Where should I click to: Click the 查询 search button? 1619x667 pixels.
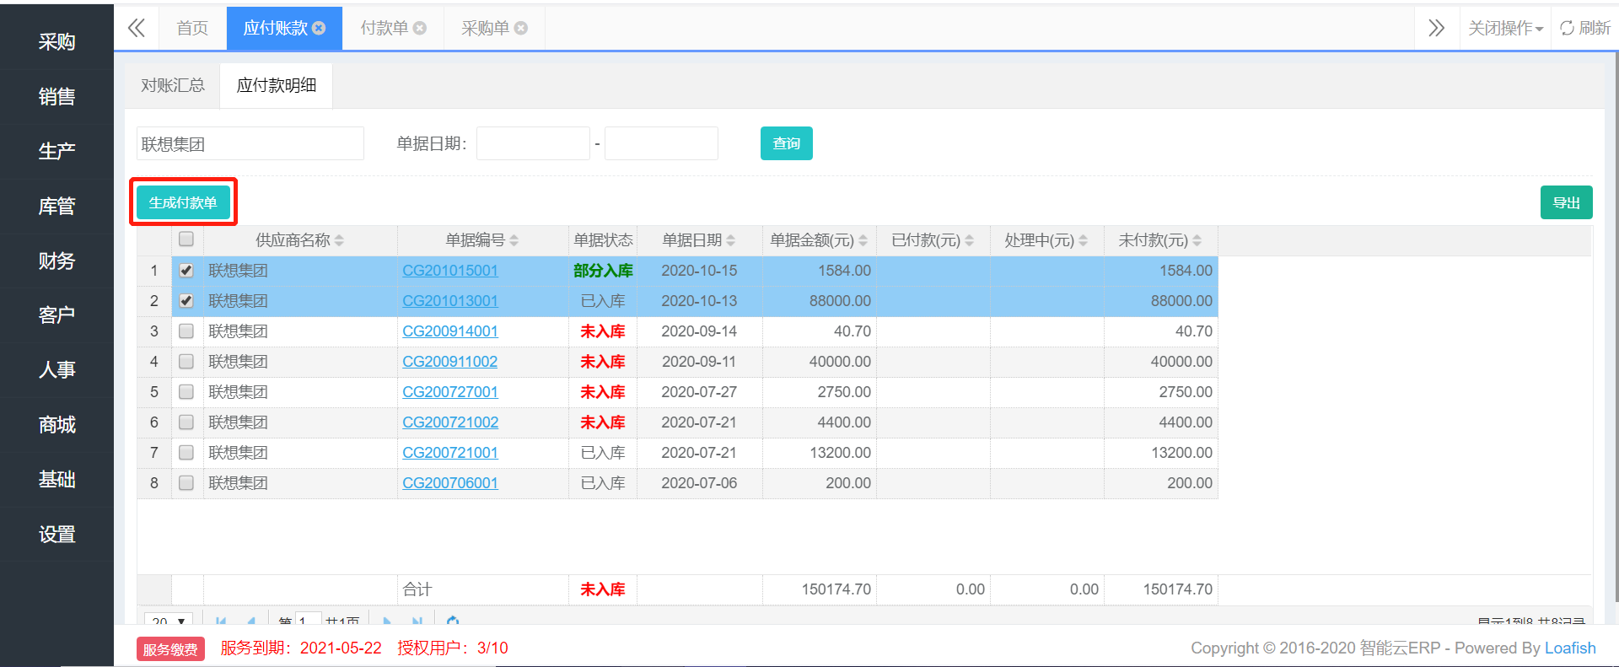click(786, 143)
